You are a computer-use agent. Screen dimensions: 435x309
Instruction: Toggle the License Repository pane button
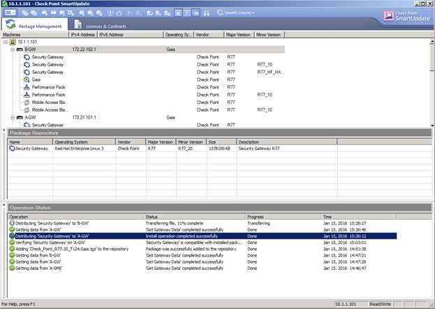tap(186, 13)
